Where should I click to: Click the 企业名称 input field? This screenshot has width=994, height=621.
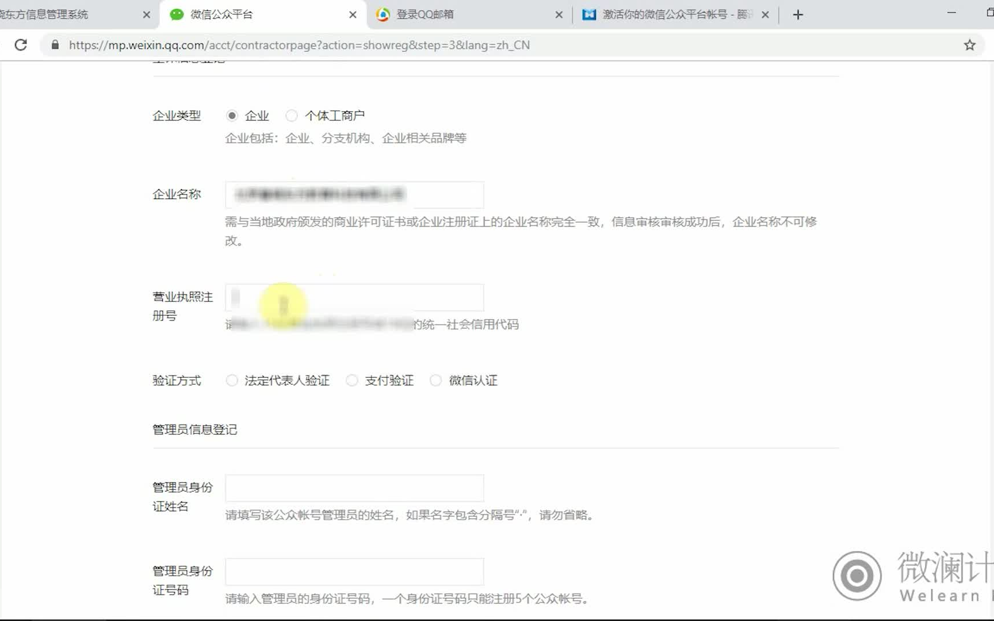pos(354,195)
